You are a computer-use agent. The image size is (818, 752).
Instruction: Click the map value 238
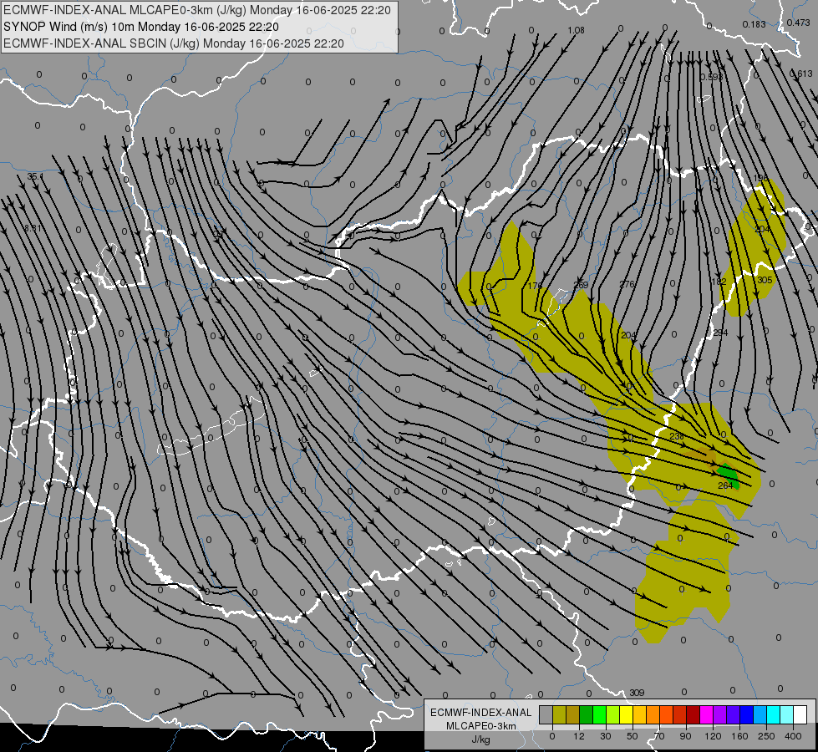677,436
